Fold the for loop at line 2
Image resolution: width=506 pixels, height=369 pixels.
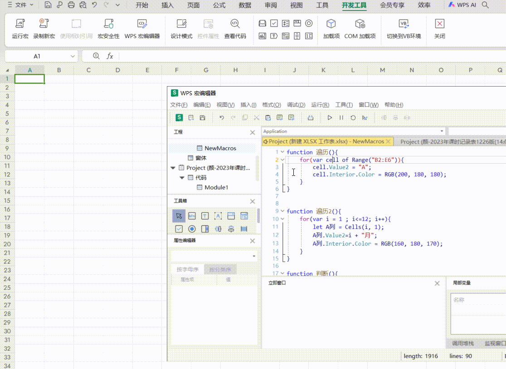tap(282, 160)
